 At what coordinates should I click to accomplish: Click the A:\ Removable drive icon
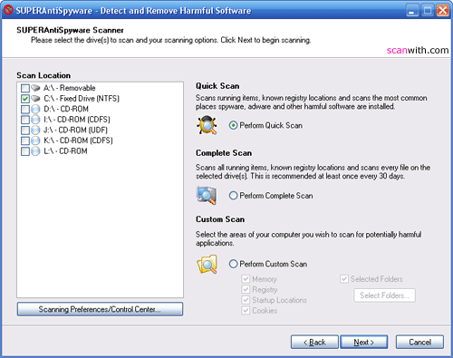35,88
